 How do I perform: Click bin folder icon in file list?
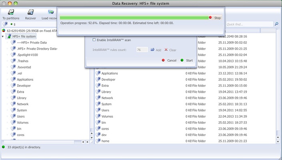[x=98, y=122]
